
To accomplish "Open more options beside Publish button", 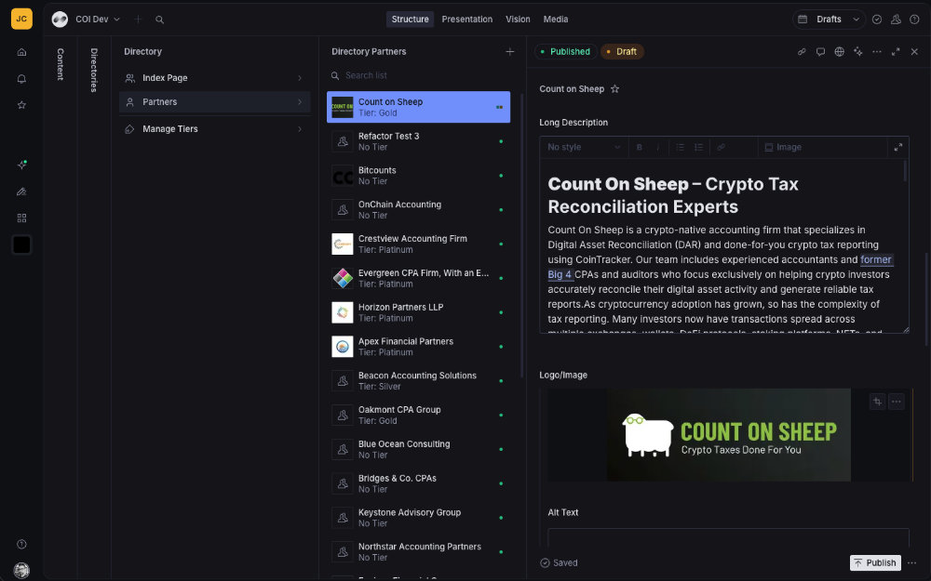I will pyautogui.click(x=912, y=562).
